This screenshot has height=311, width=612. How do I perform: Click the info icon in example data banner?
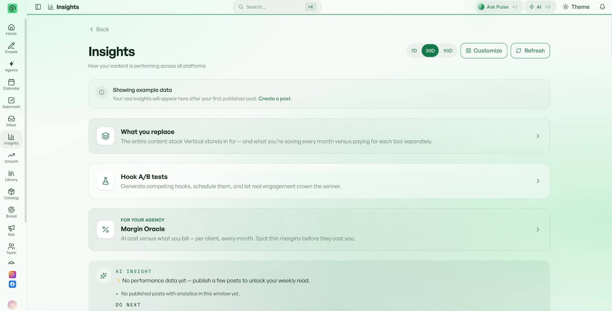[102, 92]
